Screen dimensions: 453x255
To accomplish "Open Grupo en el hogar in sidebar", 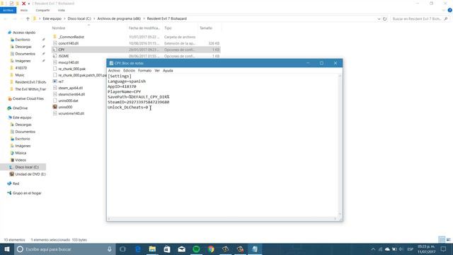I will (x=27, y=193).
